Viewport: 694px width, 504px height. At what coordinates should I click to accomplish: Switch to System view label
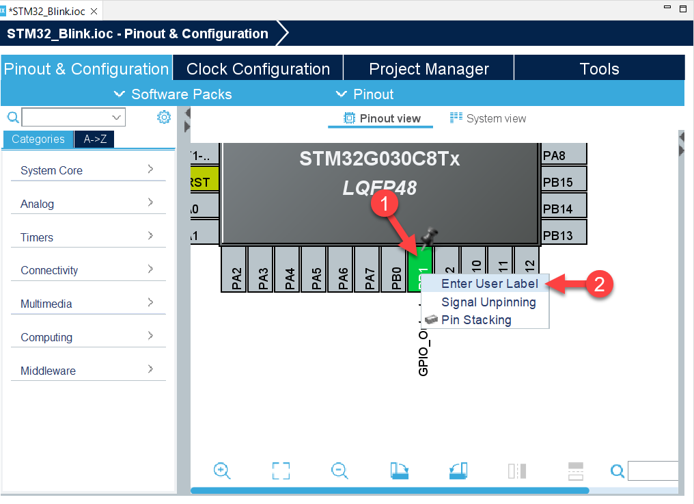coord(496,118)
